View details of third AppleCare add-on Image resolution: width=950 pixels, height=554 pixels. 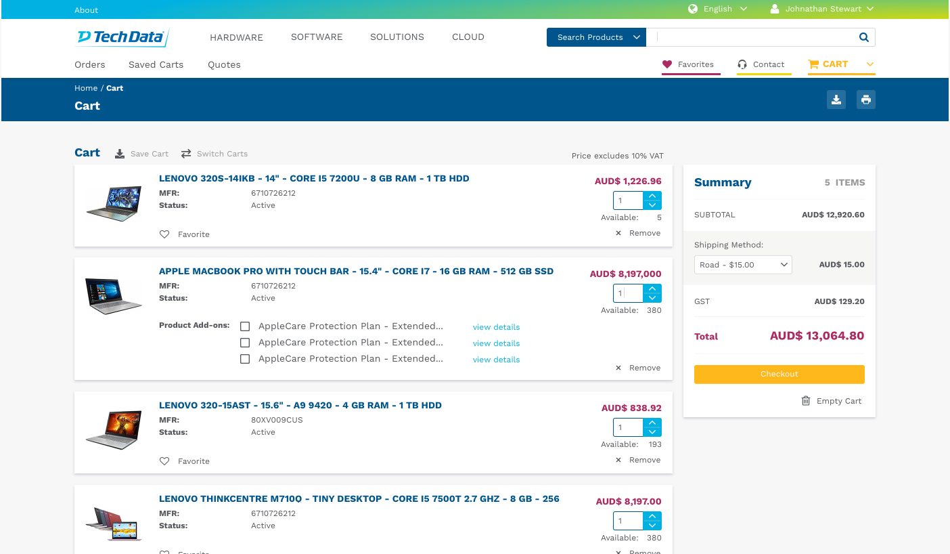[496, 360]
